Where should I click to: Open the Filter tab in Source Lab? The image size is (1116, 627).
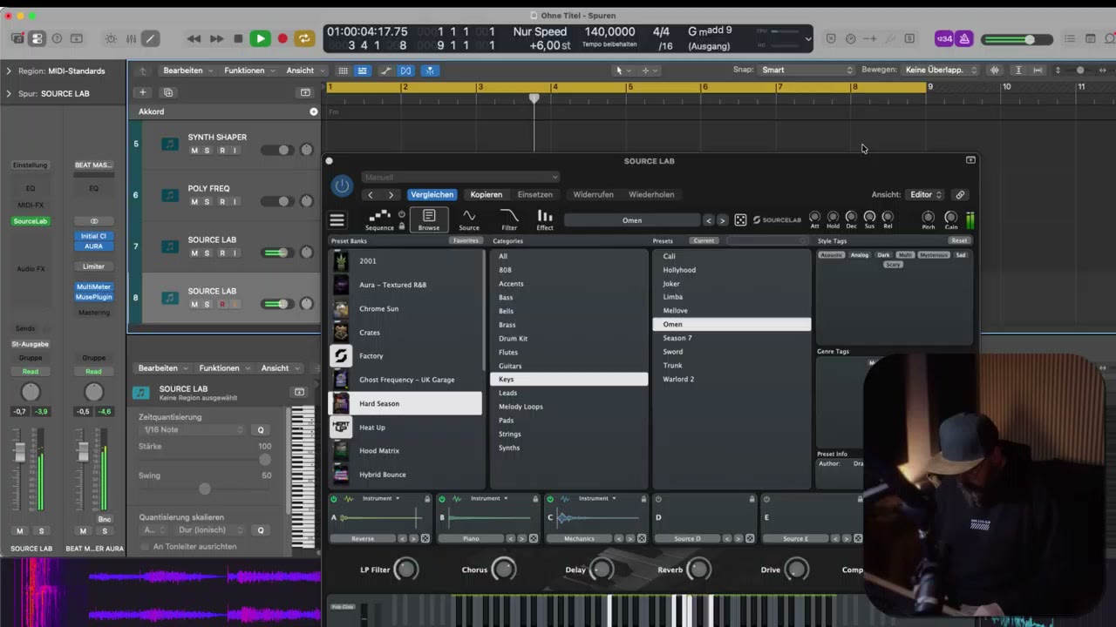click(509, 219)
